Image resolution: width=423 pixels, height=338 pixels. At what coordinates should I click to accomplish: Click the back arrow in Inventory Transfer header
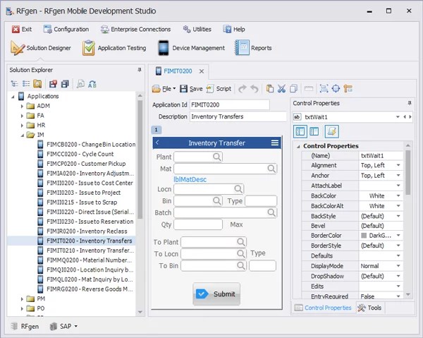(157, 143)
